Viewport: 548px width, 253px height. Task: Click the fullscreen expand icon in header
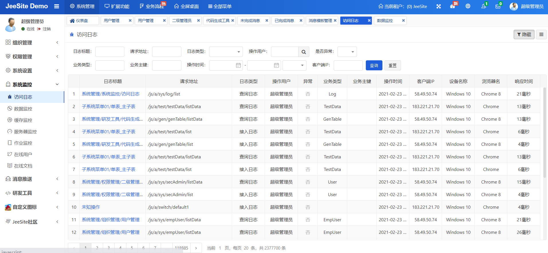pos(439,6)
